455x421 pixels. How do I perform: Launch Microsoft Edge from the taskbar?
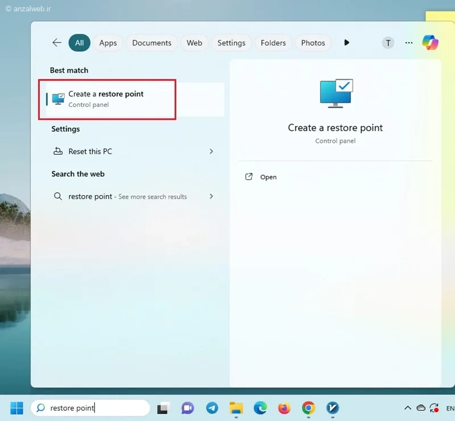pos(260,408)
